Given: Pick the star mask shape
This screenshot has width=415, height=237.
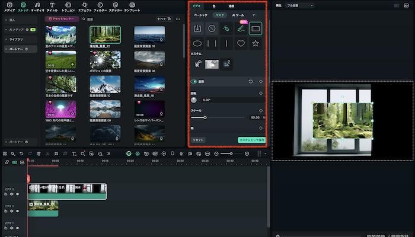Looking at the screenshot, I should [x=256, y=43].
